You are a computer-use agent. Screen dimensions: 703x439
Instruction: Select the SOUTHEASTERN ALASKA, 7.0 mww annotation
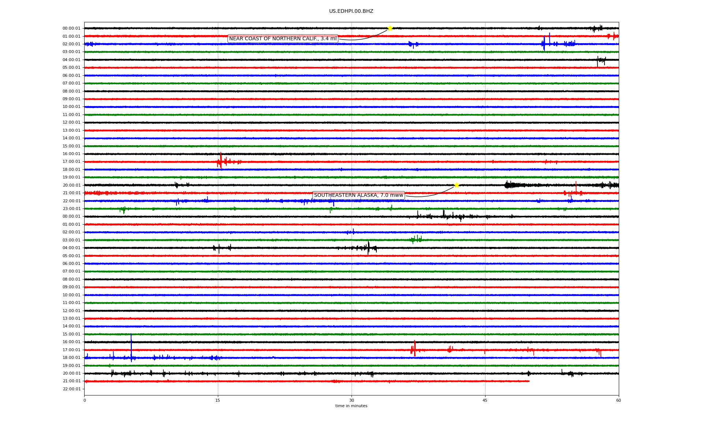(358, 195)
